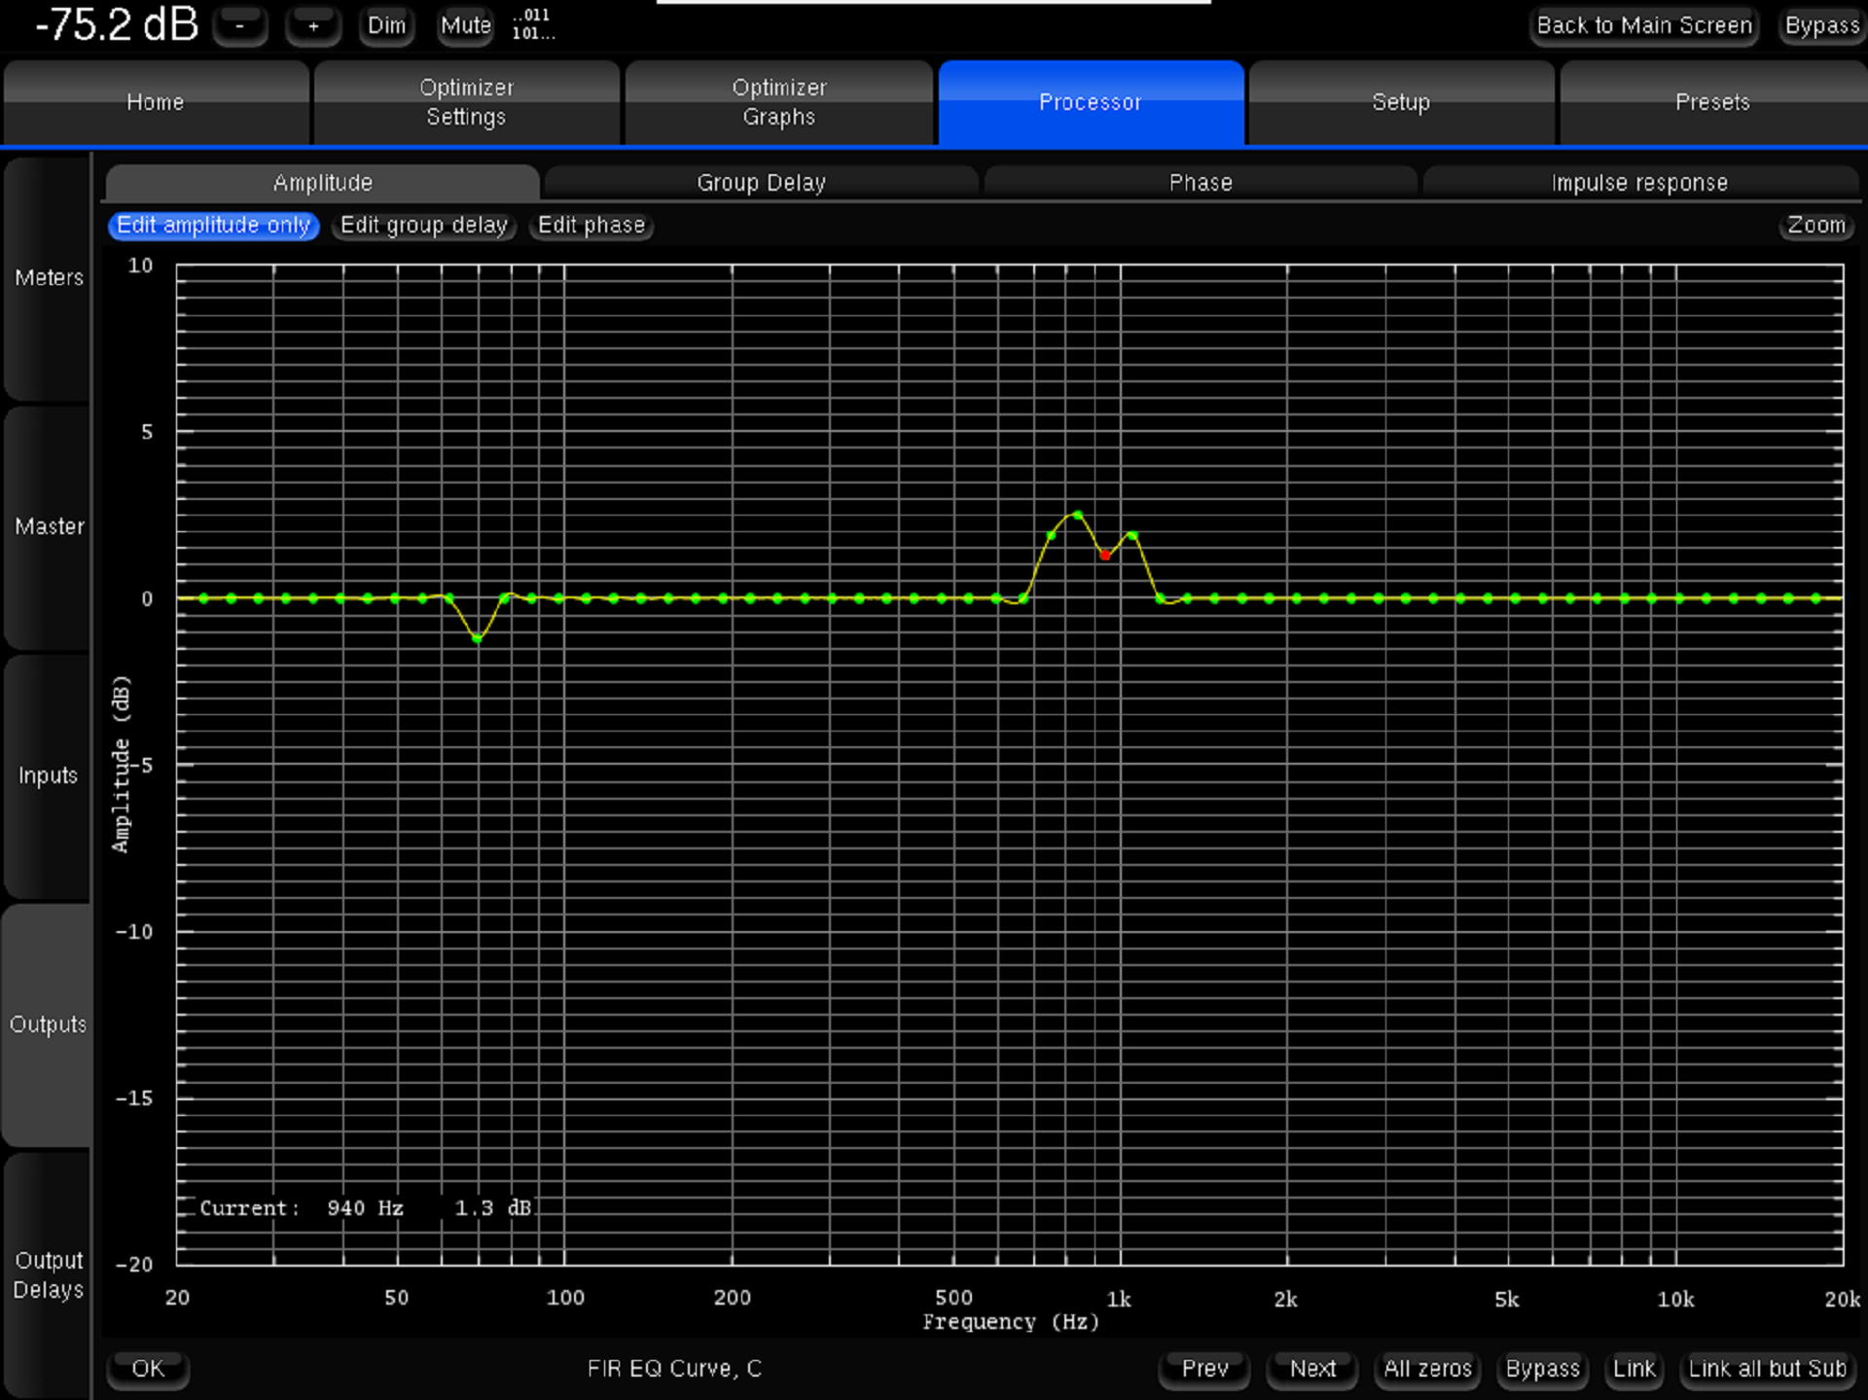Switch to Optimizer Graphs tab
The image size is (1868, 1400).
[779, 102]
